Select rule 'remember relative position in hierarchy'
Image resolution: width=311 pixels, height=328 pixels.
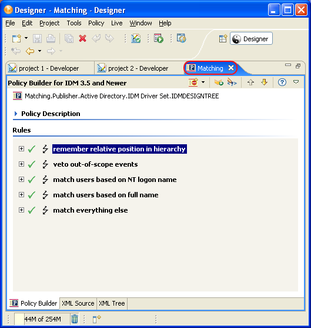119,149
